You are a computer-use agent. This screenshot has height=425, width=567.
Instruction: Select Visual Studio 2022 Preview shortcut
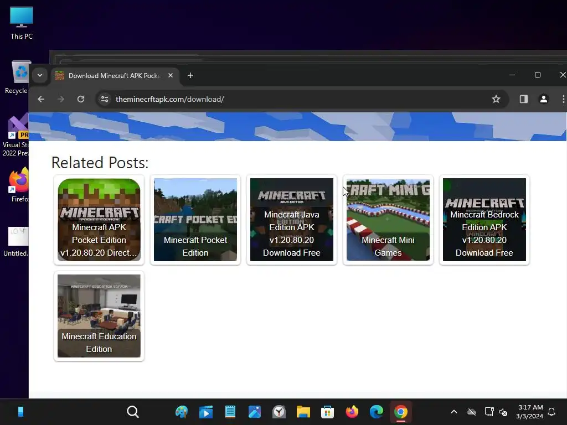tap(15, 134)
